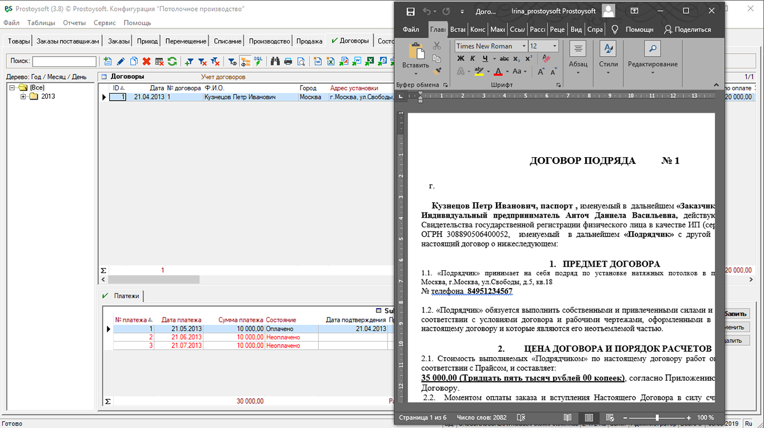Toggle Underline (Ч) formatting in Word

tap(485, 58)
